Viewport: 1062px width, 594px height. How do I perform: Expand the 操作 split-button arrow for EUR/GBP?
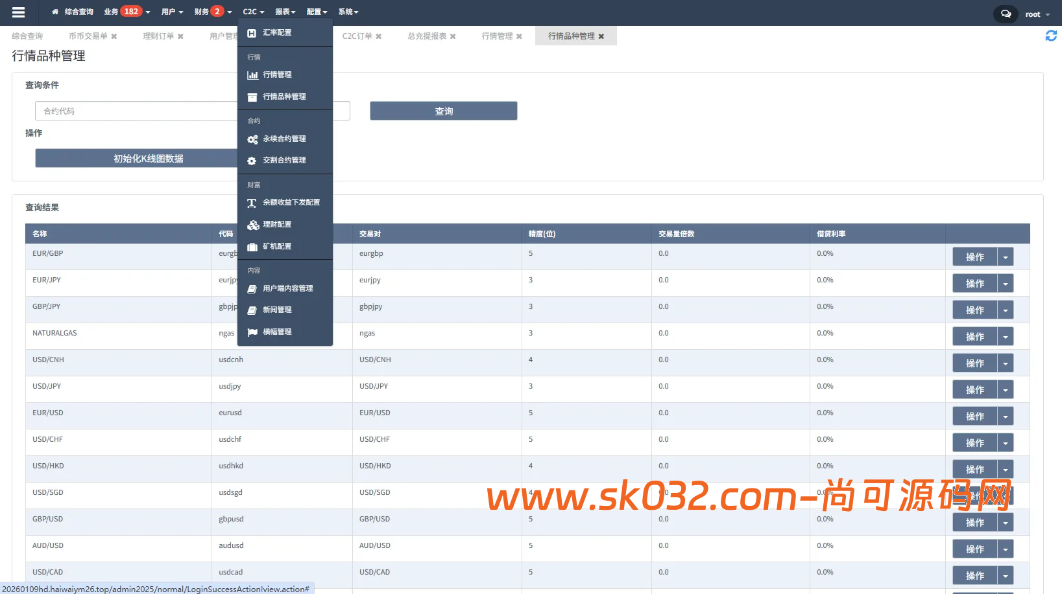pos(1006,257)
